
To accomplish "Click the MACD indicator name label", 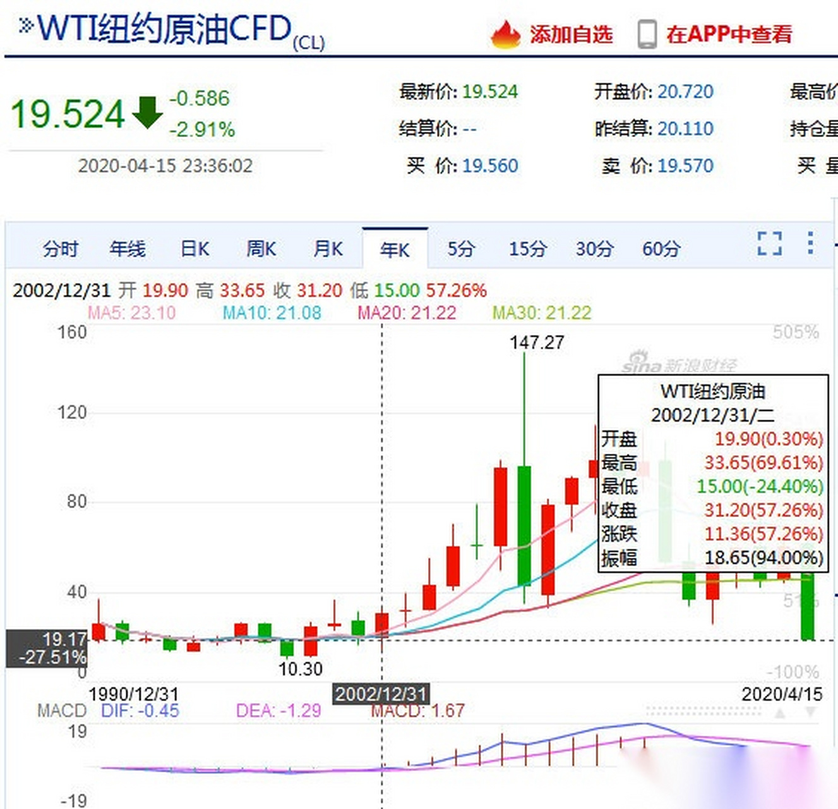I will (61, 710).
